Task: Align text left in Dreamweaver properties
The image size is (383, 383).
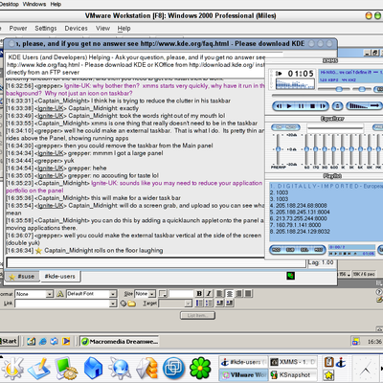Action: coord(220,293)
